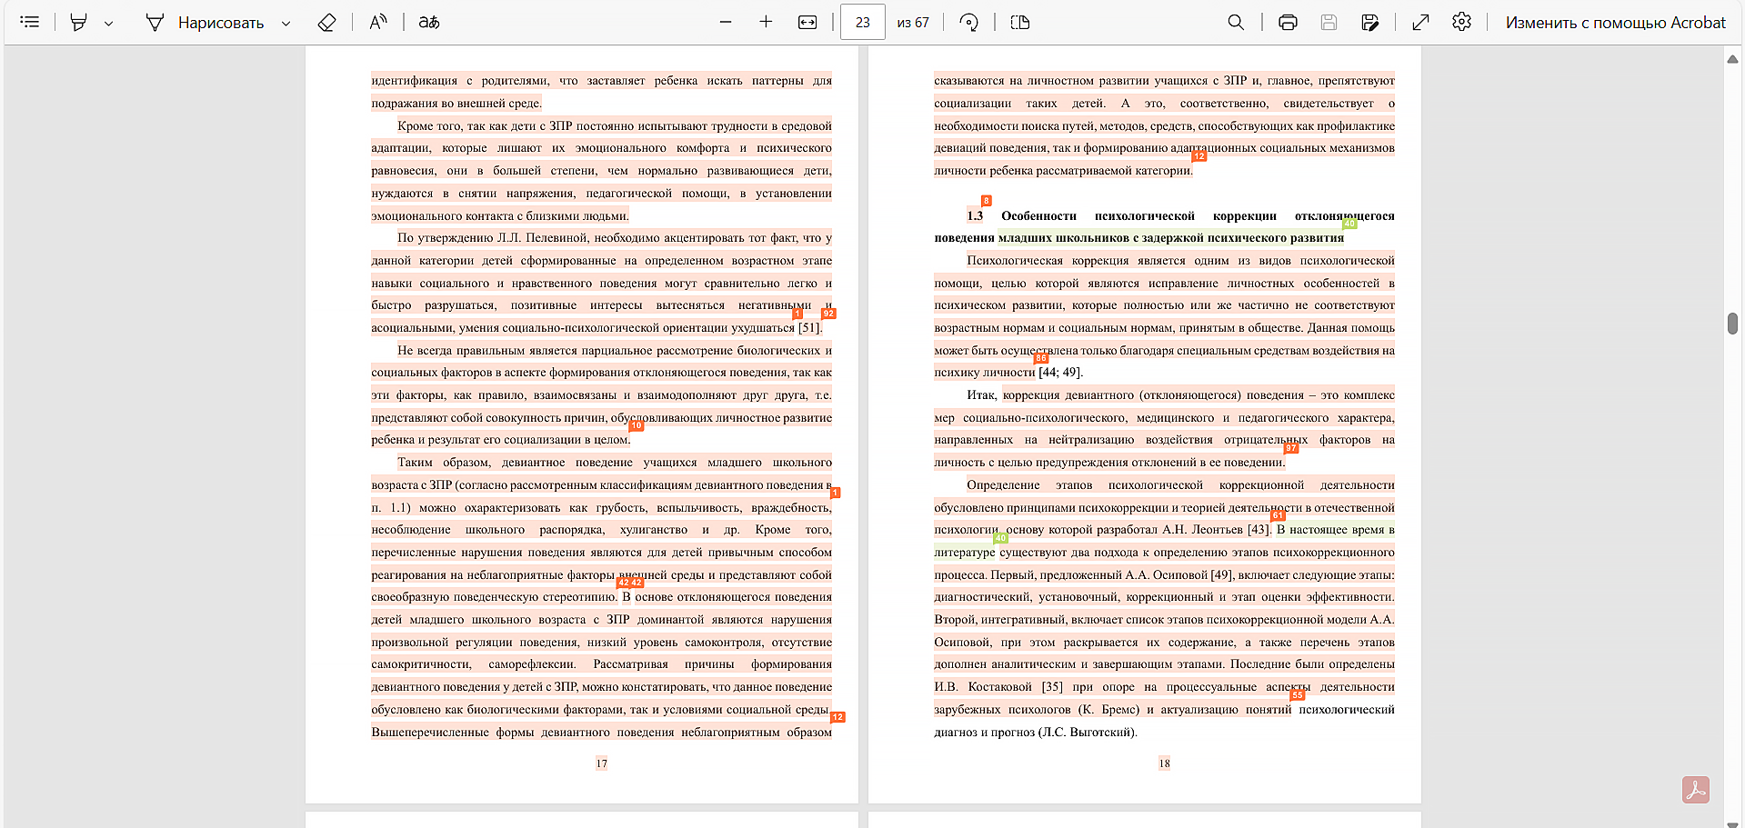Image resolution: width=1745 pixels, height=828 pixels.
Task: Click the citation '[44; 49]'
Action: [1060, 373]
